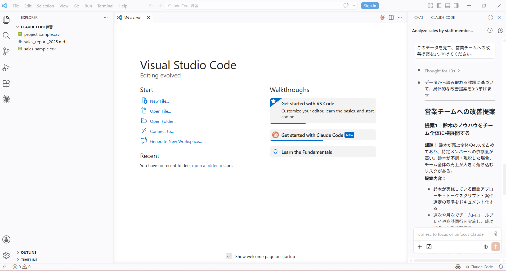The height and width of the screenshot is (271, 506).
Task: Open the chat icon in the title bar
Action: click(x=346, y=6)
